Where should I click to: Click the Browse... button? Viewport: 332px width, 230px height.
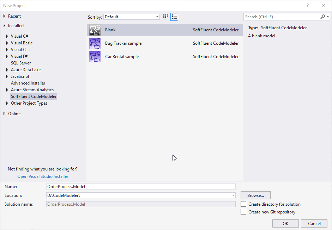click(255, 195)
